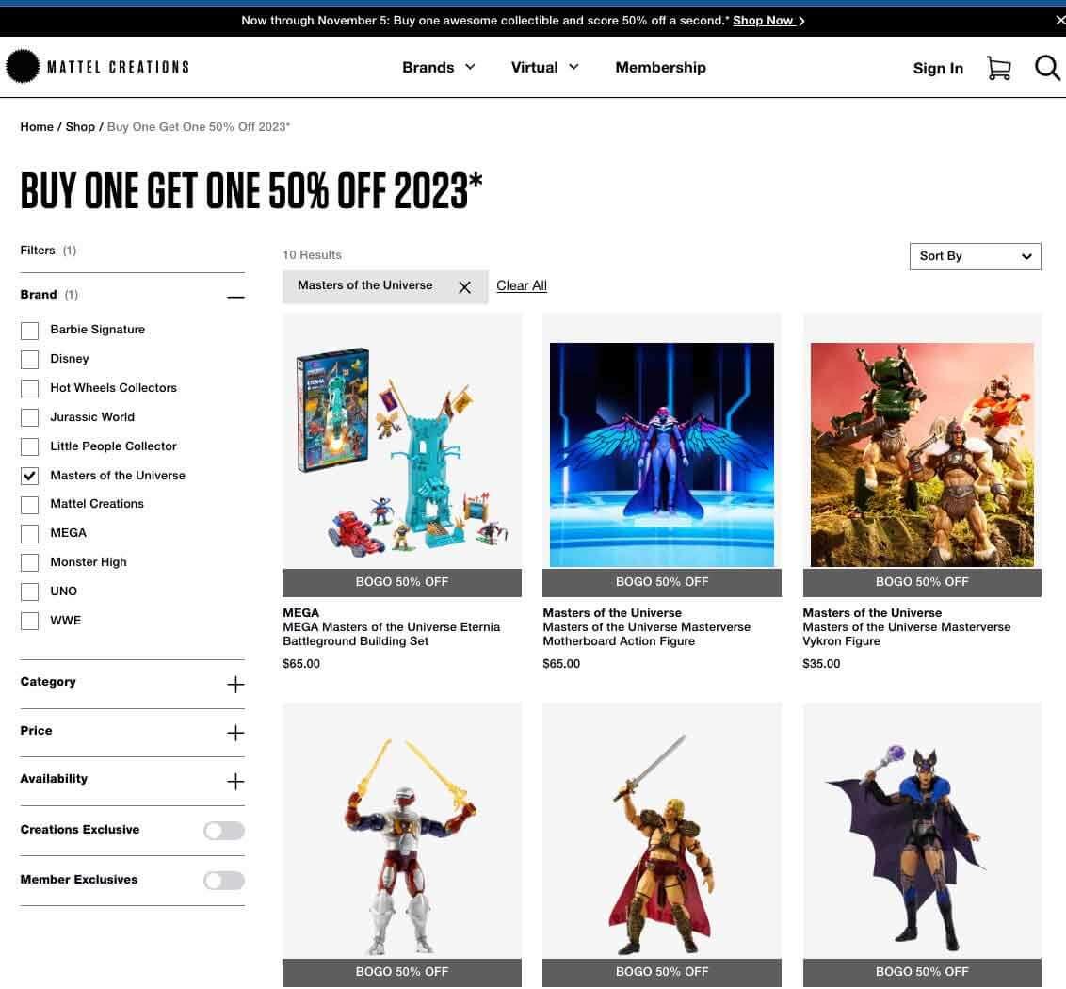This screenshot has height=989, width=1066.
Task: Enable the Member Exclusives switch
Action: (223, 880)
